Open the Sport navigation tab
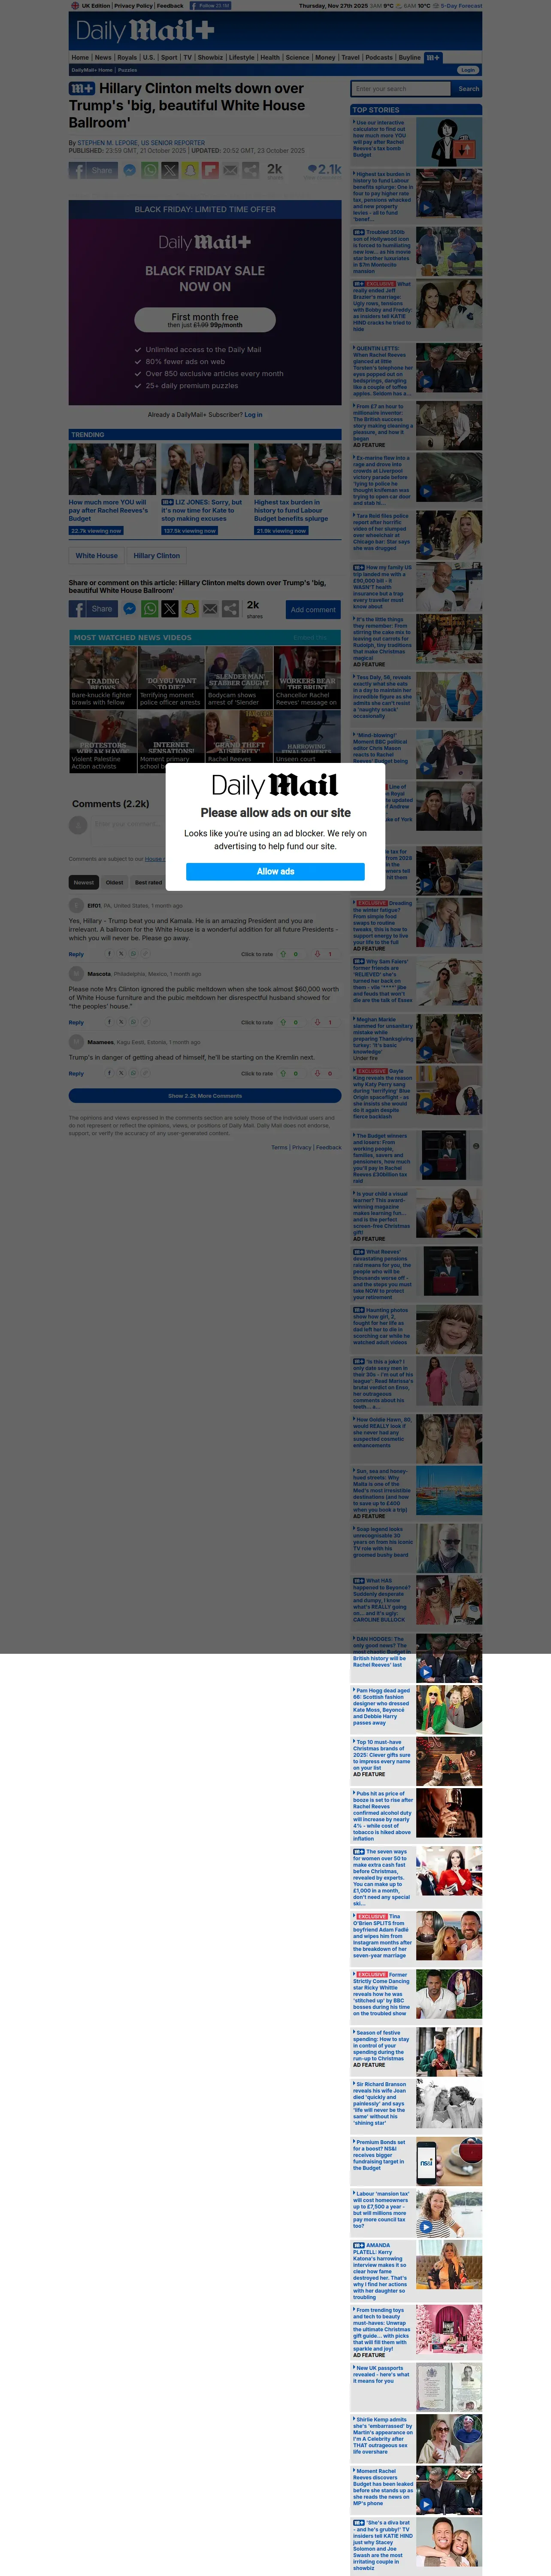Viewport: 551px width, 2576px height. pyautogui.click(x=169, y=57)
